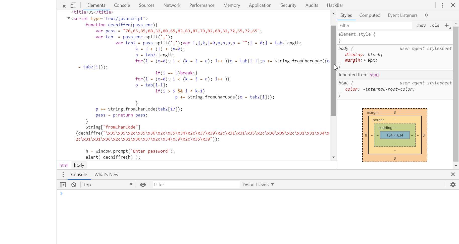Screen dimensions: 459x244
Task: Collapse the script tag node
Action: point(69,19)
